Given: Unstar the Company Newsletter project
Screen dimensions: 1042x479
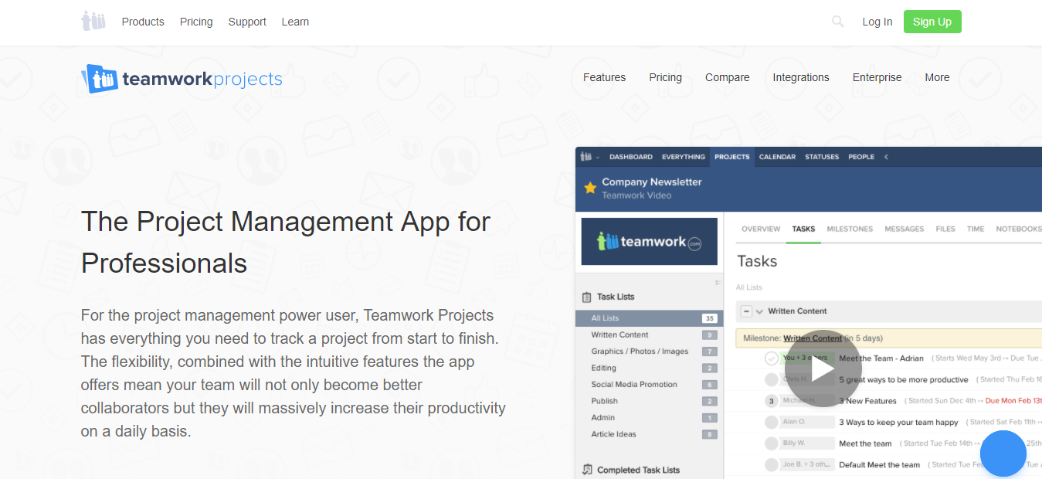Looking at the screenshot, I should [x=591, y=186].
